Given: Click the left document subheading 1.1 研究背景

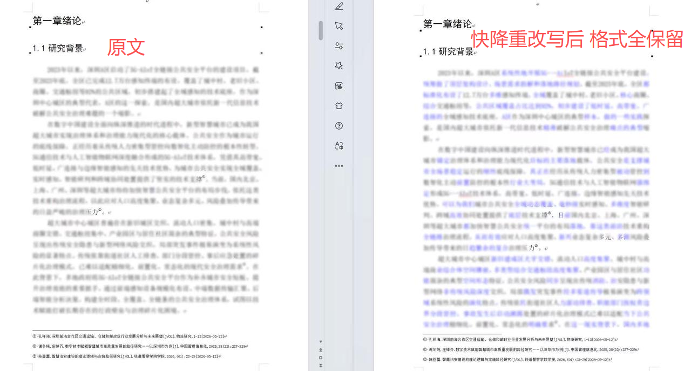Looking at the screenshot, I should pyautogui.click(x=58, y=48).
